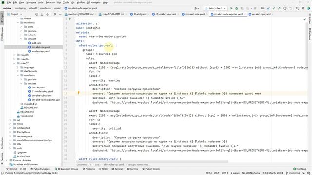Open the Event Log
Screen dimensions: 312x175
point(300,169)
